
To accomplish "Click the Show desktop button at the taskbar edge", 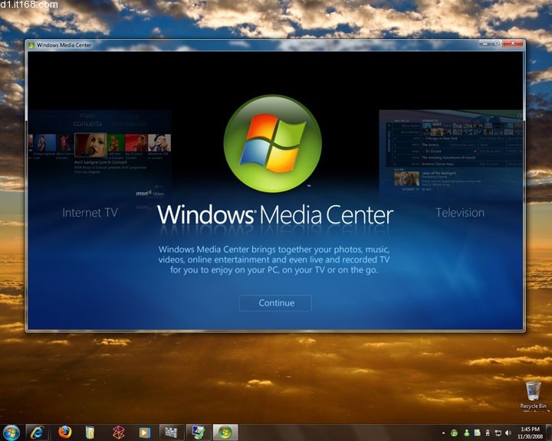I will 549,433.
